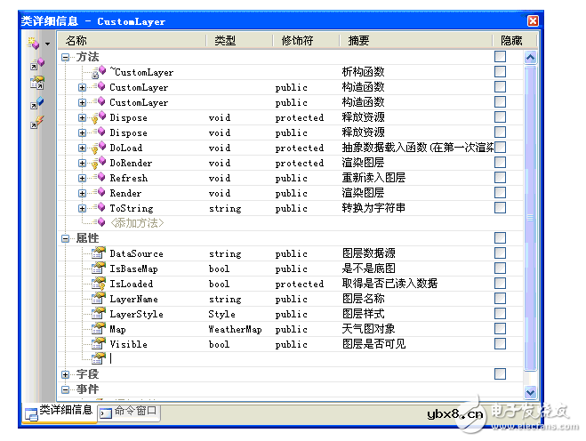This screenshot has width=586, height=441.
Task: Click the navigate-to-methods sidebar icon
Action: click(37, 64)
